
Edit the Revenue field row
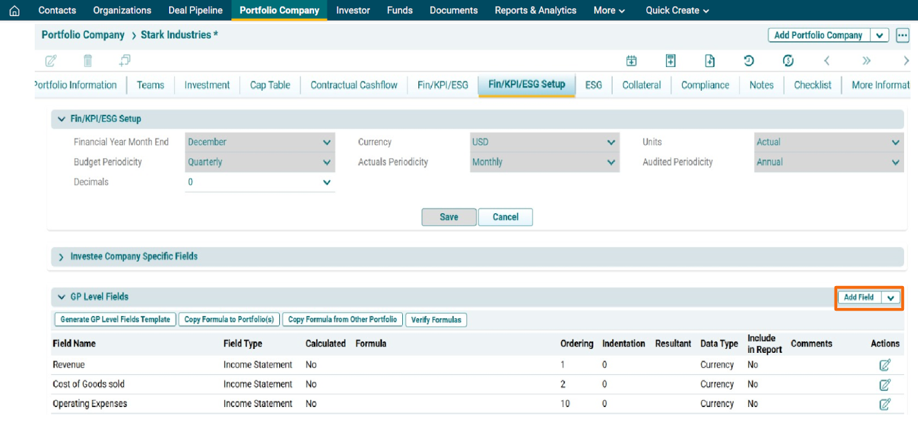point(885,365)
